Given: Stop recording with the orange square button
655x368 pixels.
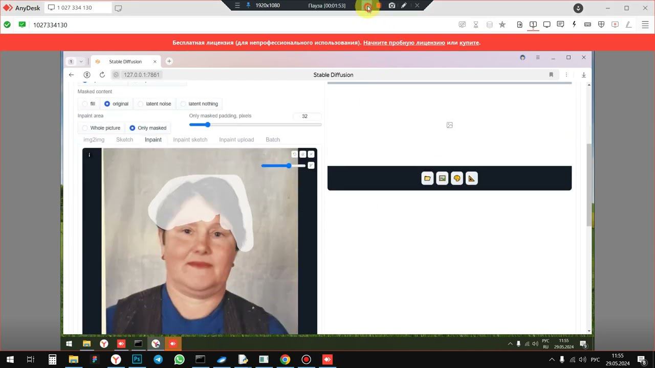Looking at the screenshot, I should tap(379, 6).
